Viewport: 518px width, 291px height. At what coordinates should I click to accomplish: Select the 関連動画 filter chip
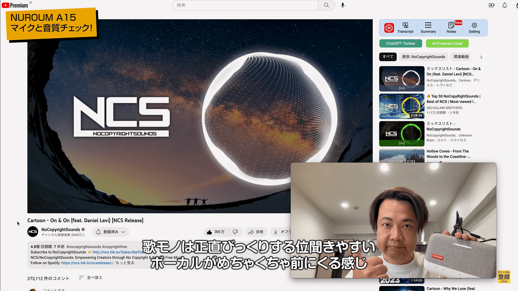tap(461, 57)
